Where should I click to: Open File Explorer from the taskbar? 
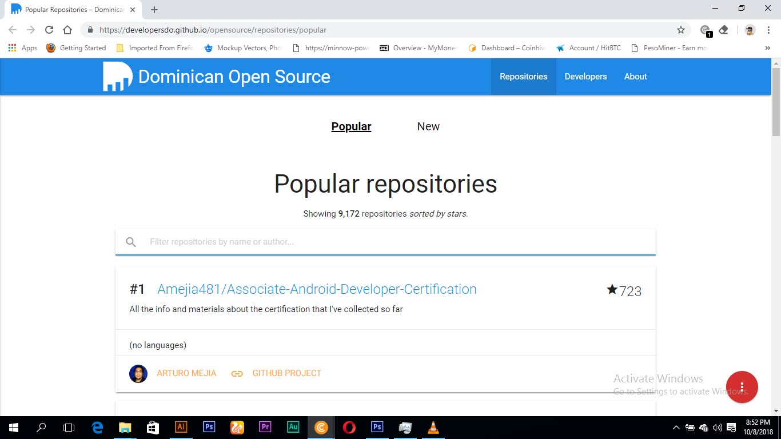tap(125, 428)
